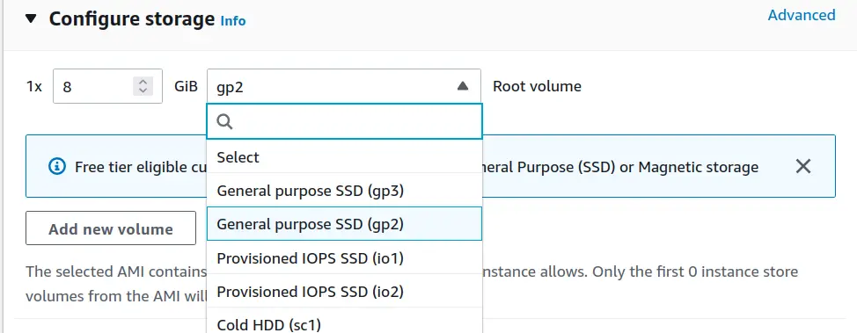Viewport: 857px width, 333px height.
Task: Choose Provisioned IOPS SSD (io2)
Action: tap(344, 292)
